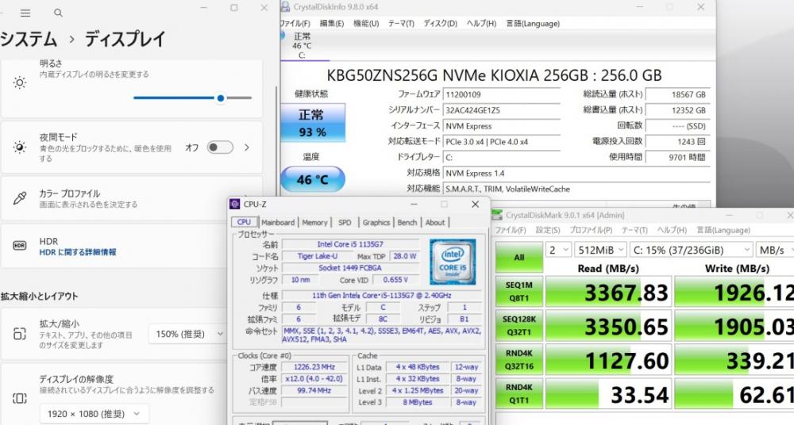Viewport: 794px width, 425px height.
Task: Click the power on hours 9701 field
Action: click(x=677, y=157)
